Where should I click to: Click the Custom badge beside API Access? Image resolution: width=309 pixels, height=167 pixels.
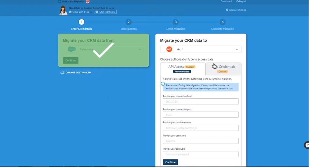[190, 67]
